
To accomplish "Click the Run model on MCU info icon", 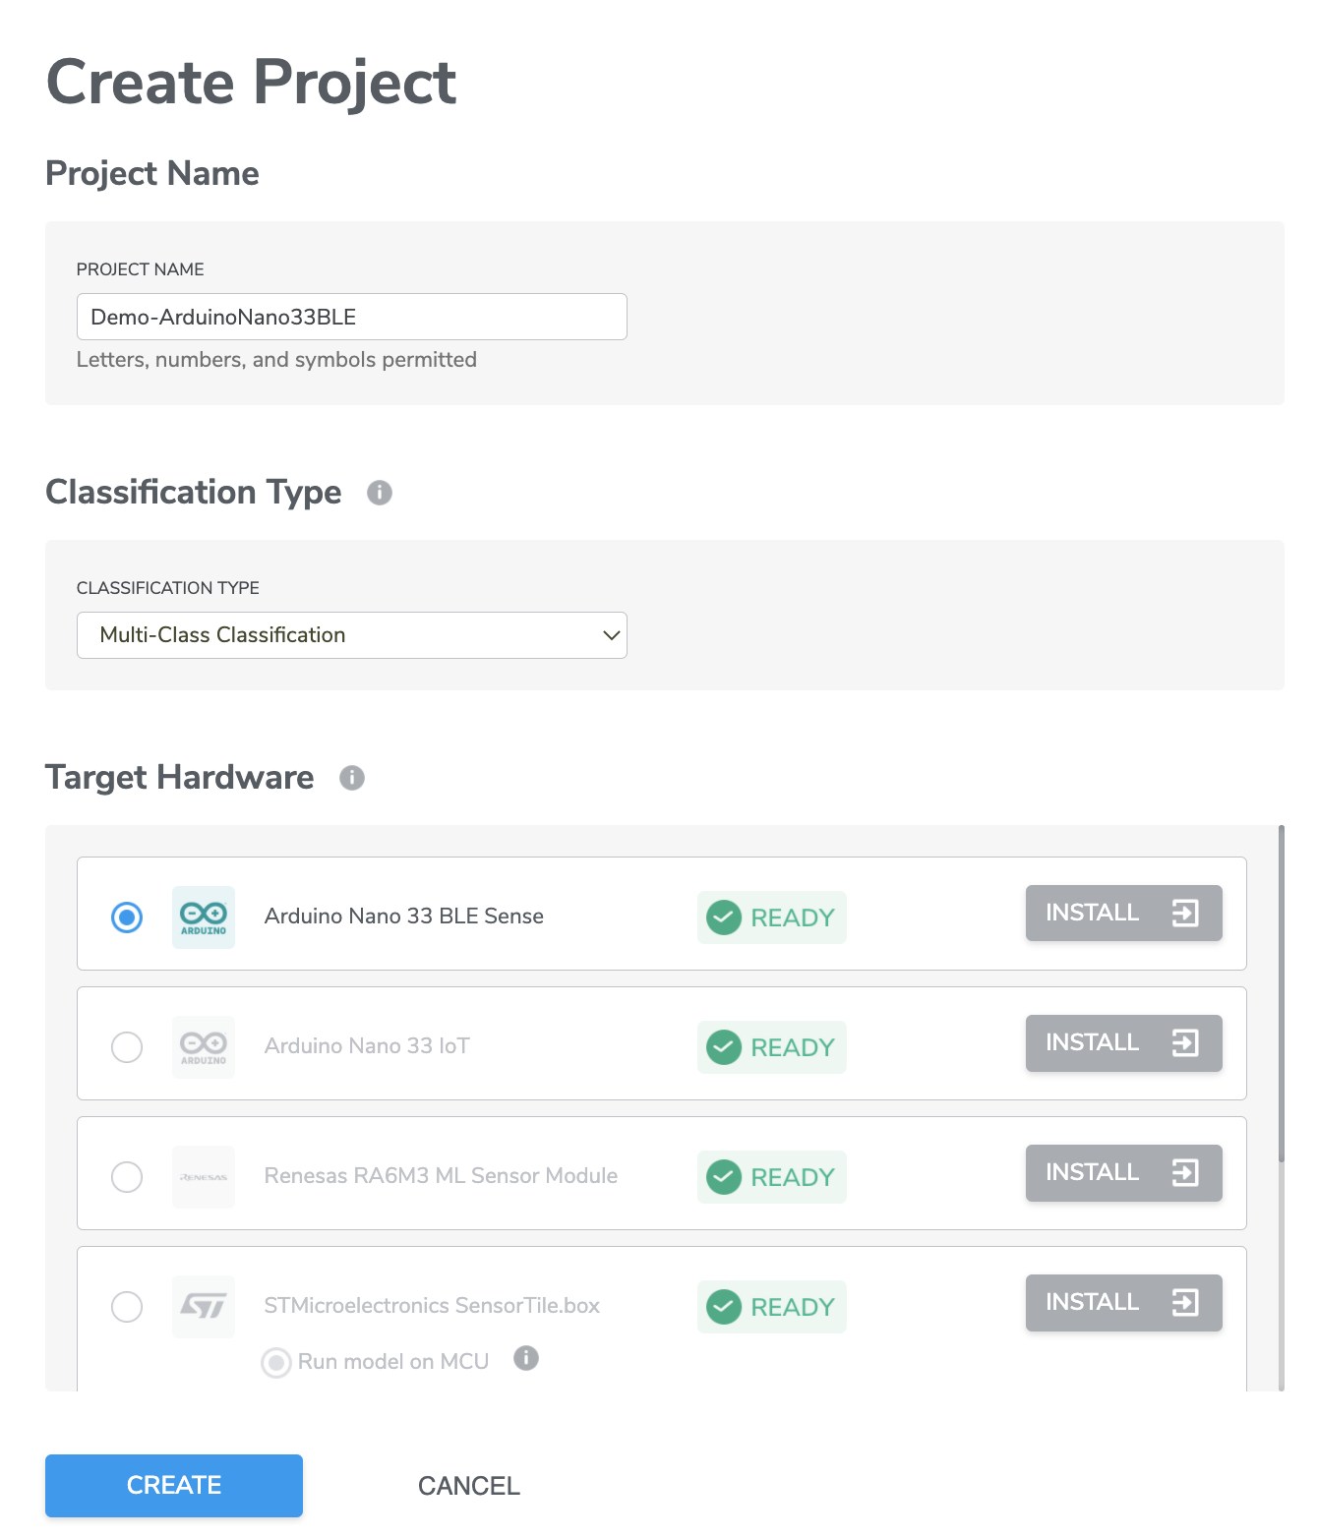I will 526,1358.
